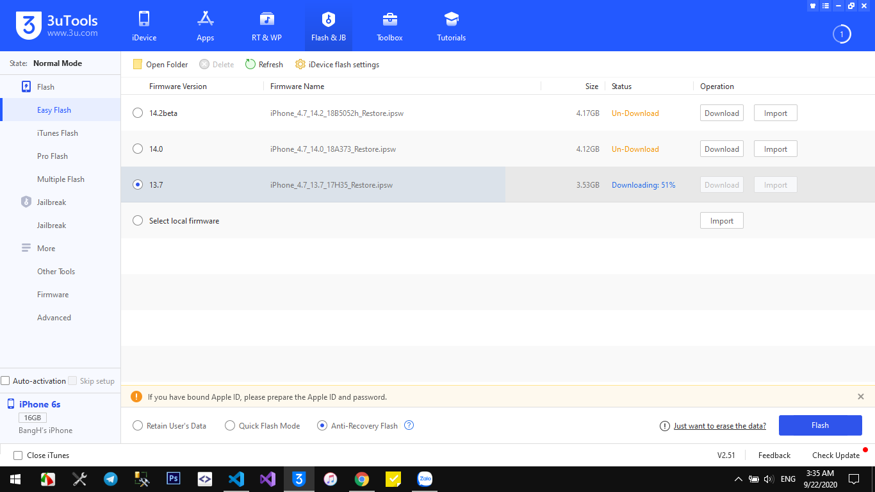Screen dimensions: 875x492
Task: Open Feedback in the status bar
Action: point(774,455)
